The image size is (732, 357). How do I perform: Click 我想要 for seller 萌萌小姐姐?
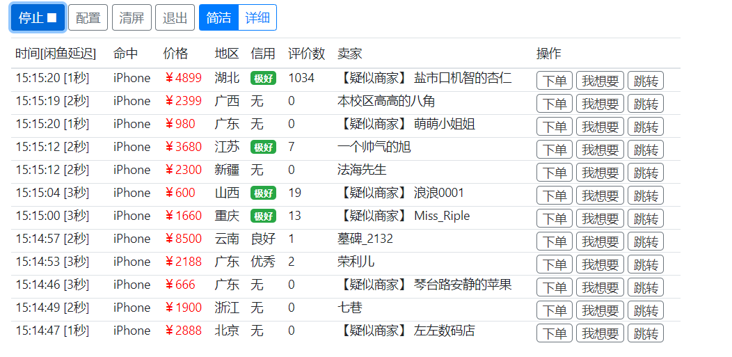coord(600,127)
